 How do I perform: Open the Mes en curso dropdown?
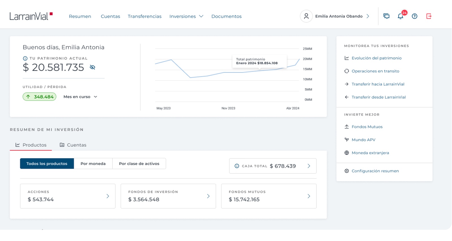[80, 97]
